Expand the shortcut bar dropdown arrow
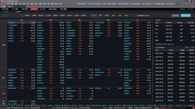The image size is (195, 109). 178,4
